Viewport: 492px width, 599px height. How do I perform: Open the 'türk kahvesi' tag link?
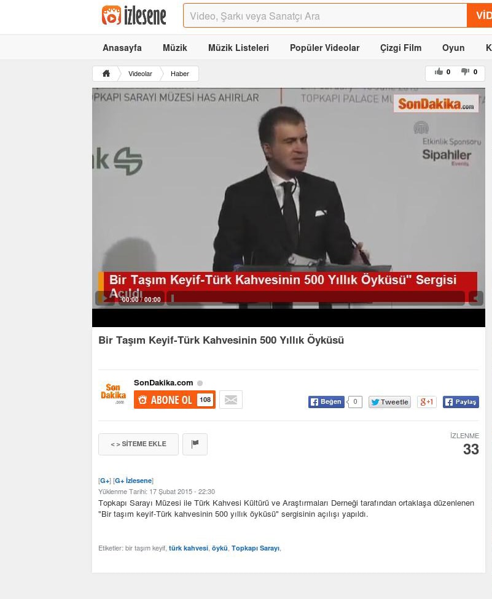coord(188,548)
